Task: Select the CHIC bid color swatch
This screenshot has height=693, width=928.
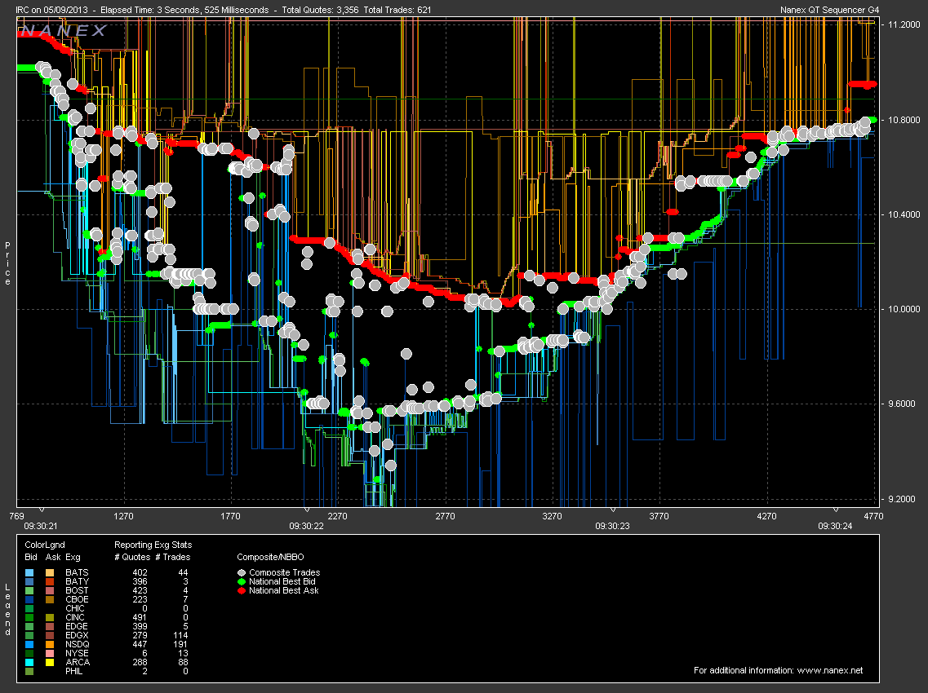Action: (29, 608)
